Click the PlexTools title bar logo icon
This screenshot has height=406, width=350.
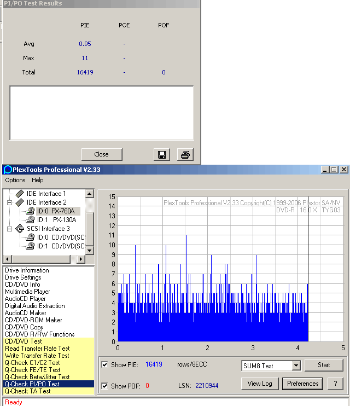click(8, 170)
